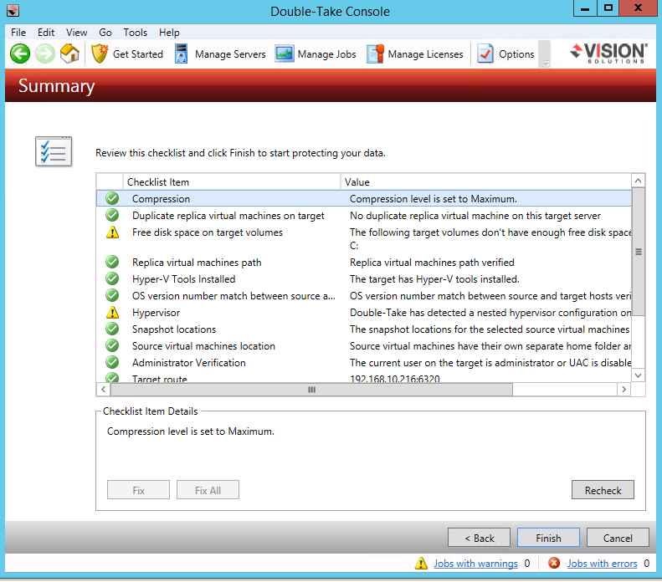Select the Target route row
662x582 pixels.
click(364, 378)
